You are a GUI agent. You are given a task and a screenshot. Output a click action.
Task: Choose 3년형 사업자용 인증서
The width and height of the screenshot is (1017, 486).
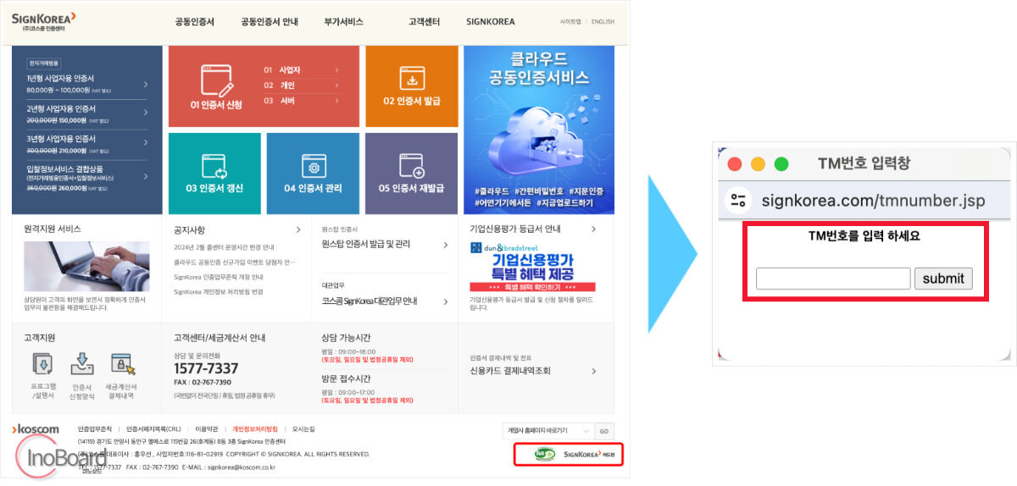click(x=86, y=143)
